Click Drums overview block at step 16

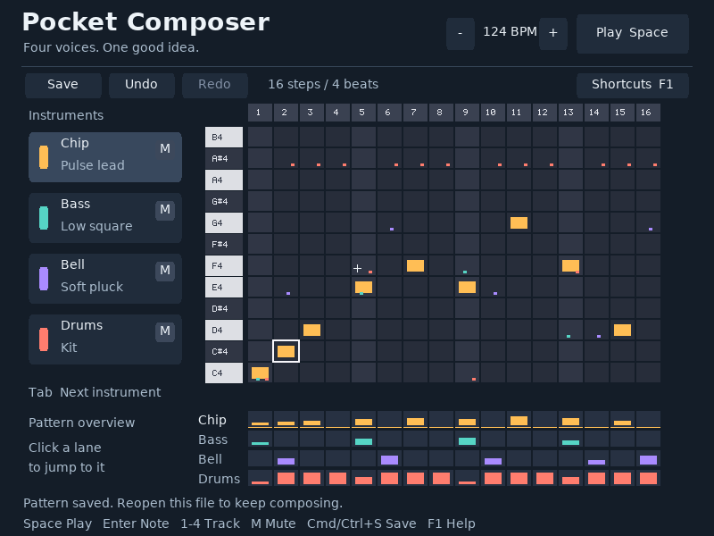coord(648,478)
